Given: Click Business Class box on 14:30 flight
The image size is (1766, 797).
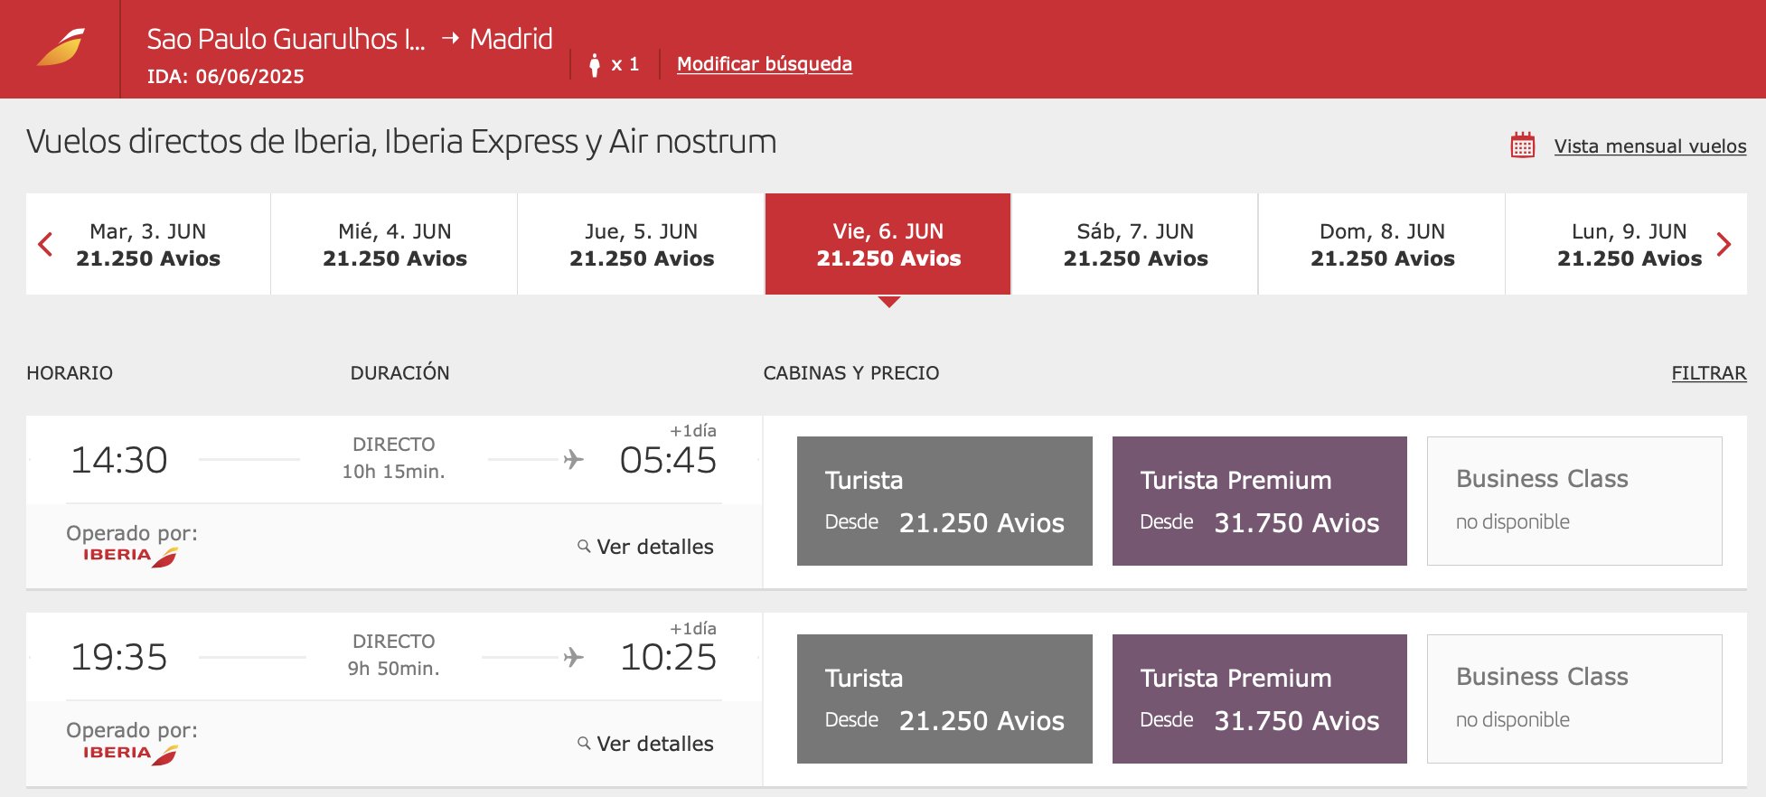Looking at the screenshot, I should (1574, 501).
